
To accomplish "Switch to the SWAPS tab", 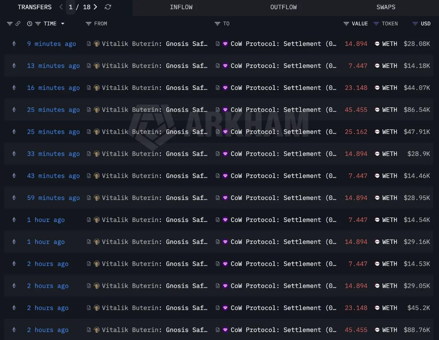I will pyautogui.click(x=386, y=7).
